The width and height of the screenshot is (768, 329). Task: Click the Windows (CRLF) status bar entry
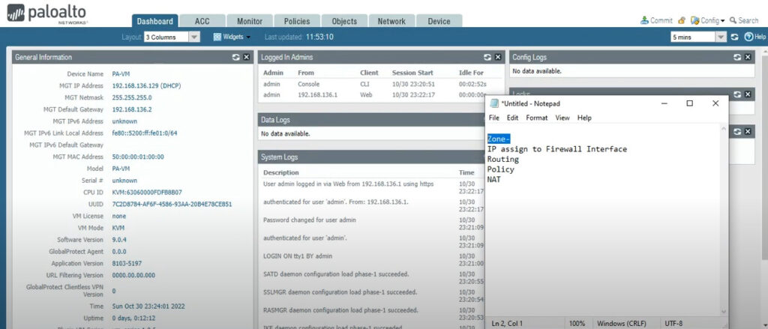tap(622, 324)
